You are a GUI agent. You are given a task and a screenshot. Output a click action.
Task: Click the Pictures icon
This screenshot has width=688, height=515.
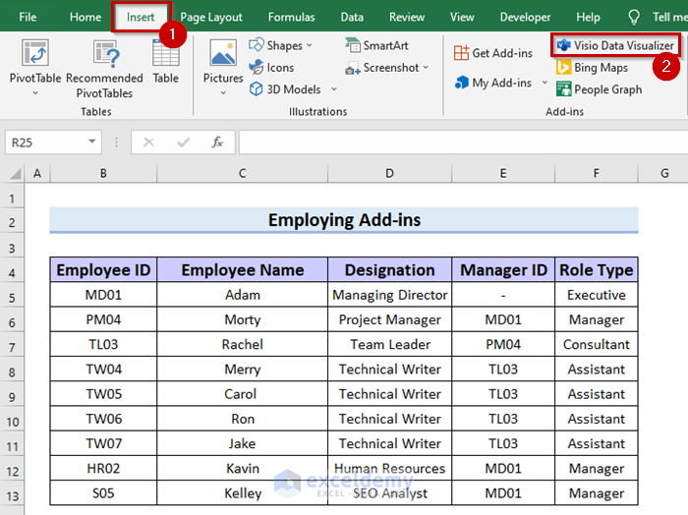click(223, 59)
